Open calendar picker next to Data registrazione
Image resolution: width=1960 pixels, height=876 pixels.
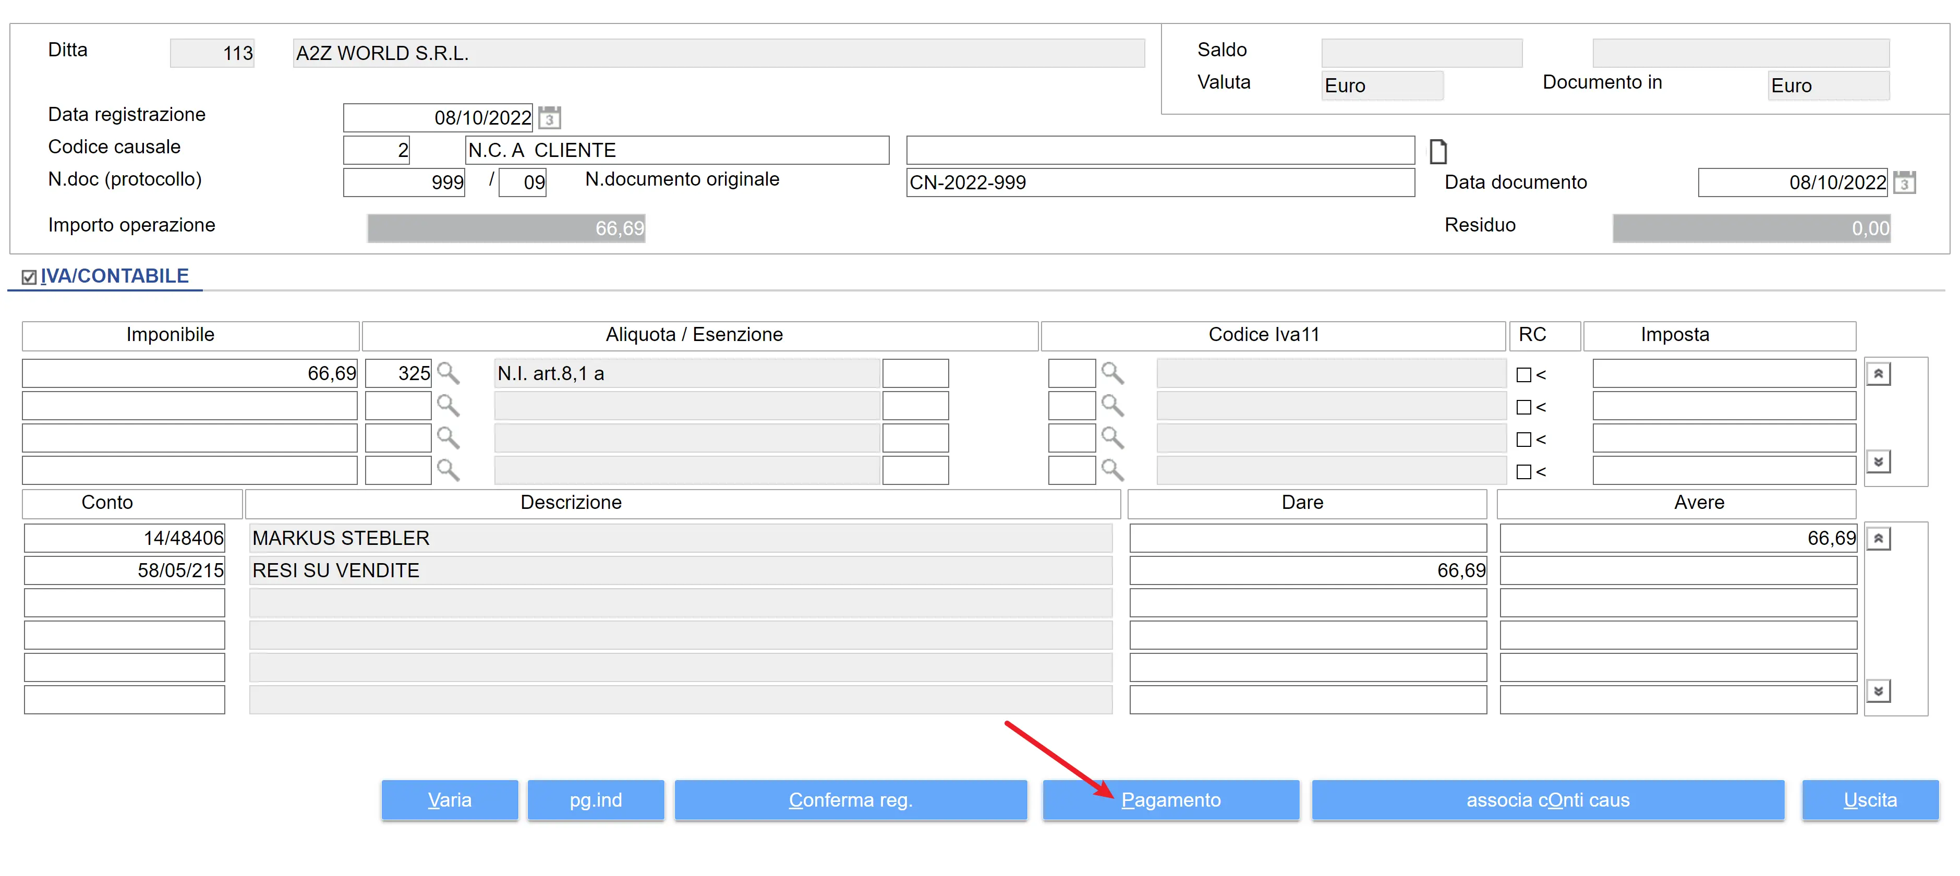click(549, 118)
